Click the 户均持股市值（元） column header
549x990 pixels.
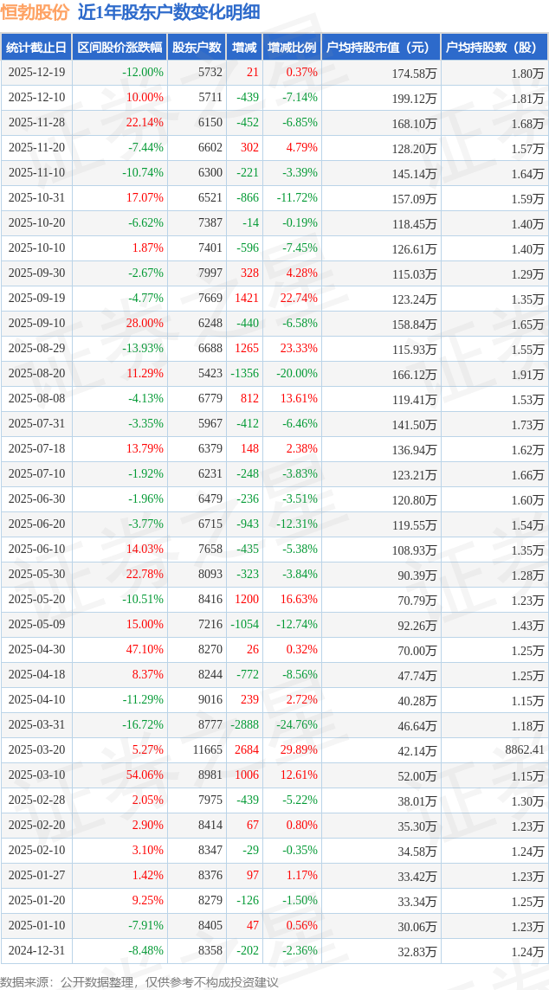(x=380, y=48)
